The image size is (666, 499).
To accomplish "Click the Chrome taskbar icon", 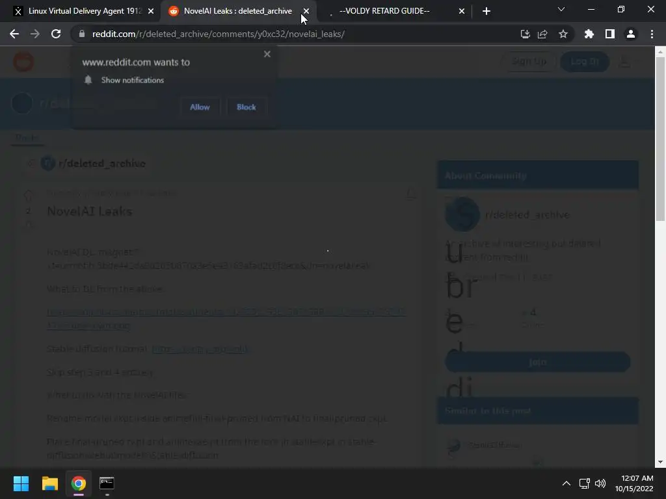I will [78, 483].
